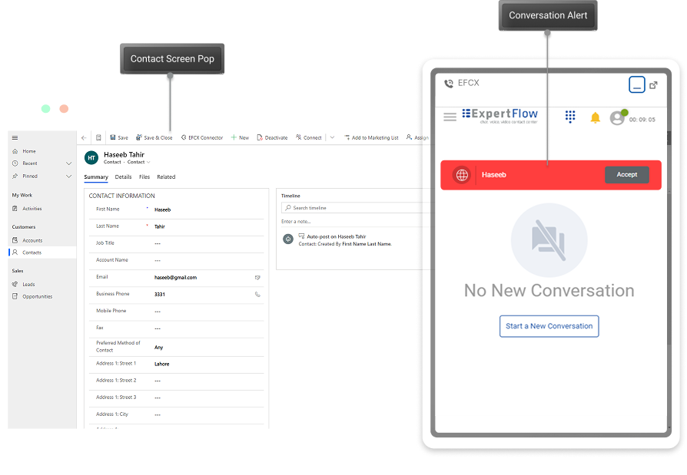Image resolution: width=687 pixels, height=475 pixels.
Task: Expand the Recent list
Action: tap(68, 163)
